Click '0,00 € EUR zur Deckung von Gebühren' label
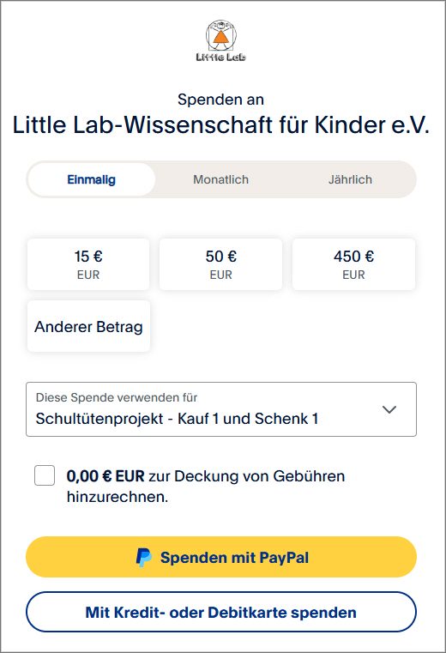The image size is (446, 653). [x=206, y=476]
